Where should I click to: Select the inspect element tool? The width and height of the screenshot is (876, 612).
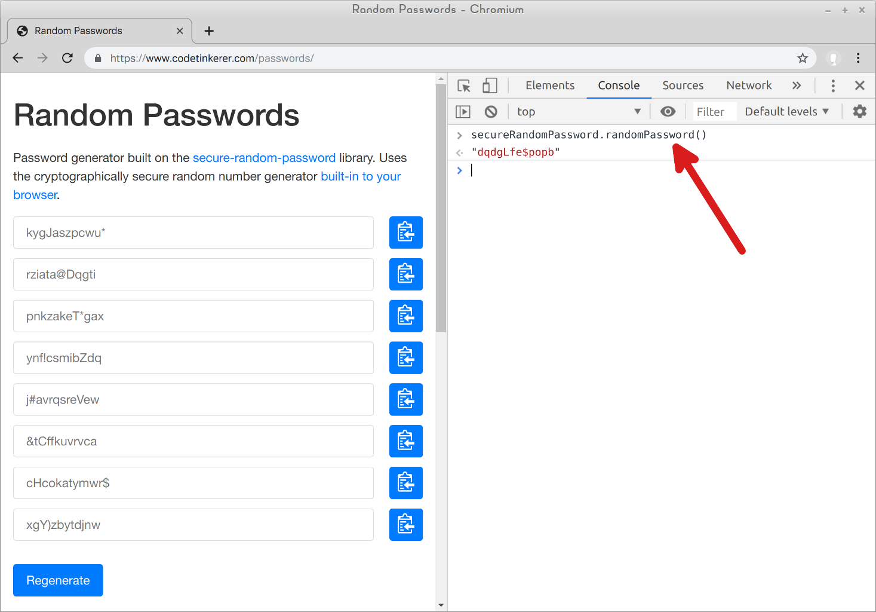pyautogui.click(x=463, y=85)
